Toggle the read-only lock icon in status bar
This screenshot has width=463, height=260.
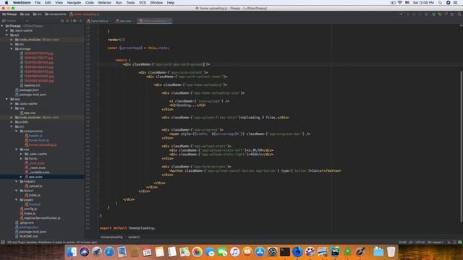click(449, 242)
